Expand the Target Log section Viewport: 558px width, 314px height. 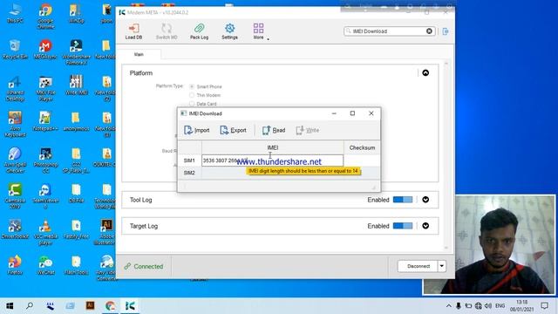tap(425, 226)
